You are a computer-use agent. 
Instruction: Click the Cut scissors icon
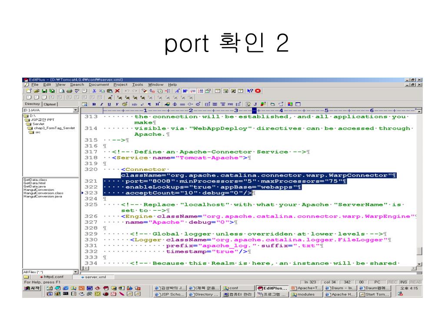click(x=94, y=91)
